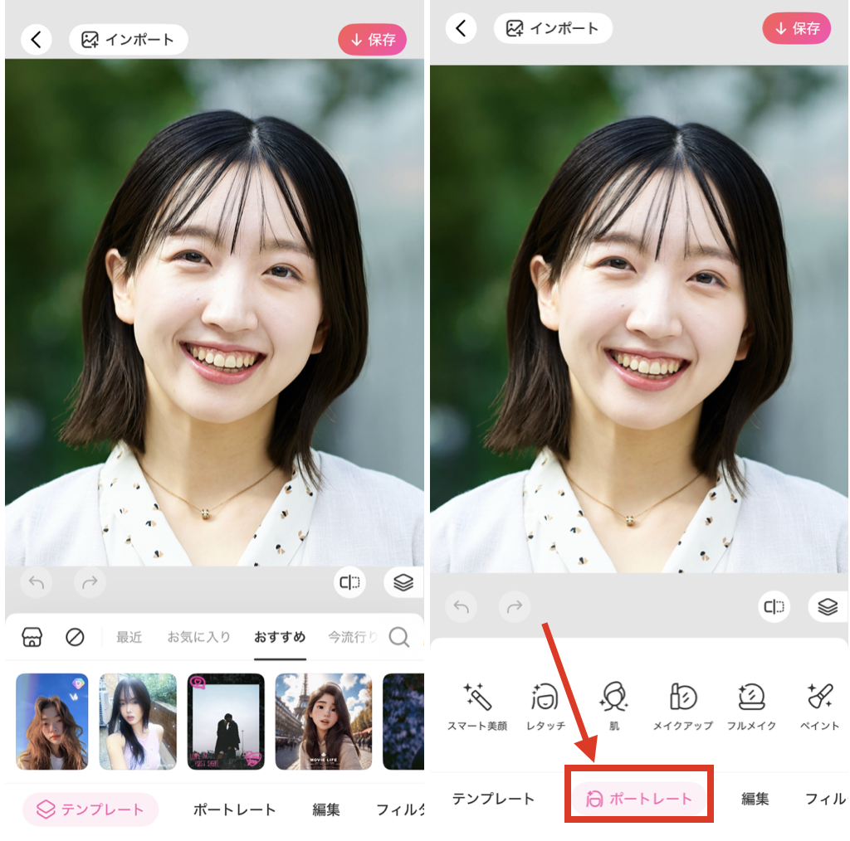Tap the pink 保存 save button

pyautogui.click(x=372, y=39)
